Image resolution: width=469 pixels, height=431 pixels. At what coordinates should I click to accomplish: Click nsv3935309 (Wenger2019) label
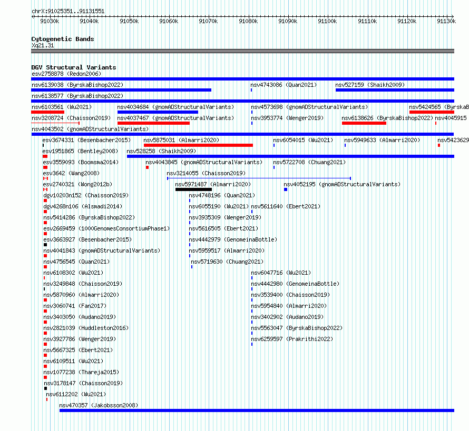point(225,217)
